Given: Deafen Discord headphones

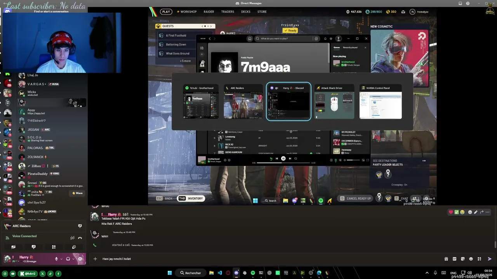Looking at the screenshot, I should click(68, 259).
